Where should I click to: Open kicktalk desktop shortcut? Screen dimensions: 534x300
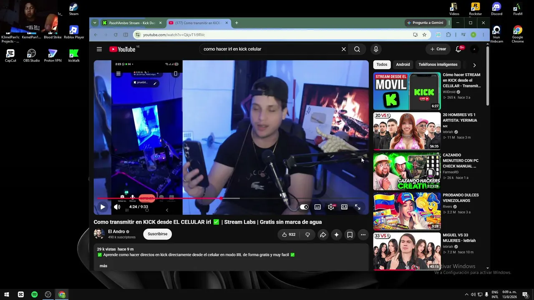[x=74, y=55]
